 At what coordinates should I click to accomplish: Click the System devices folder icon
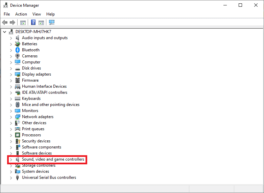(x=18, y=171)
